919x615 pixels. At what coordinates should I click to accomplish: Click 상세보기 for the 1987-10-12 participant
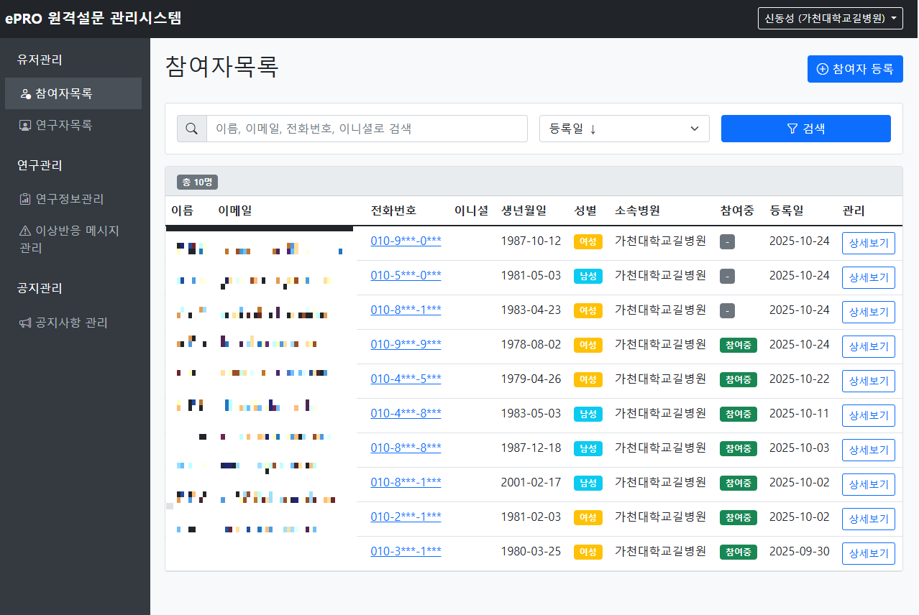(x=868, y=243)
